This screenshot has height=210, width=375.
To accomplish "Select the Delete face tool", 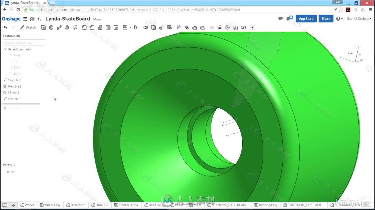I will click(186, 27).
